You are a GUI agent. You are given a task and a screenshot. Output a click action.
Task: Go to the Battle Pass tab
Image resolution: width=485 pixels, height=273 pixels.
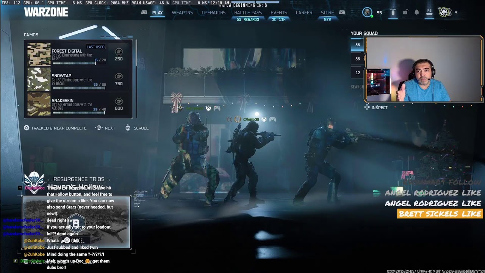click(248, 13)
